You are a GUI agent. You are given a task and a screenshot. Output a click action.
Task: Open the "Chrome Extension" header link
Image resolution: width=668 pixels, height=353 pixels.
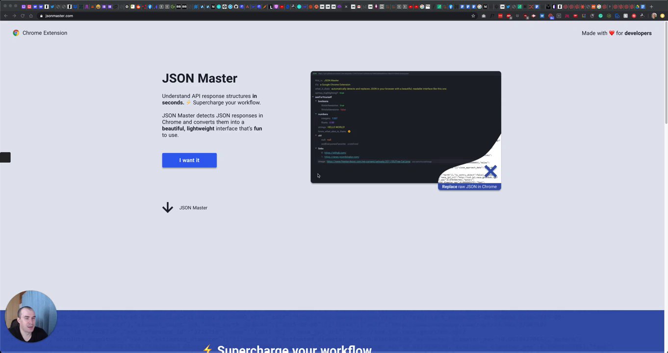[45, 33]
